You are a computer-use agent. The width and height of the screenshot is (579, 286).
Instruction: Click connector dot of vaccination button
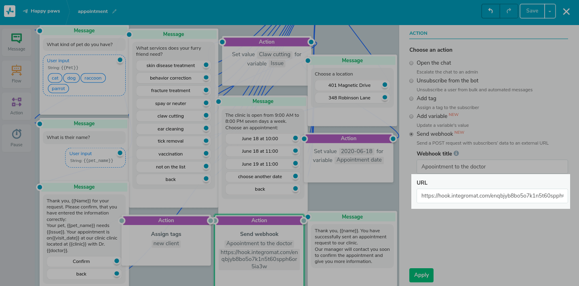point(206,154)
